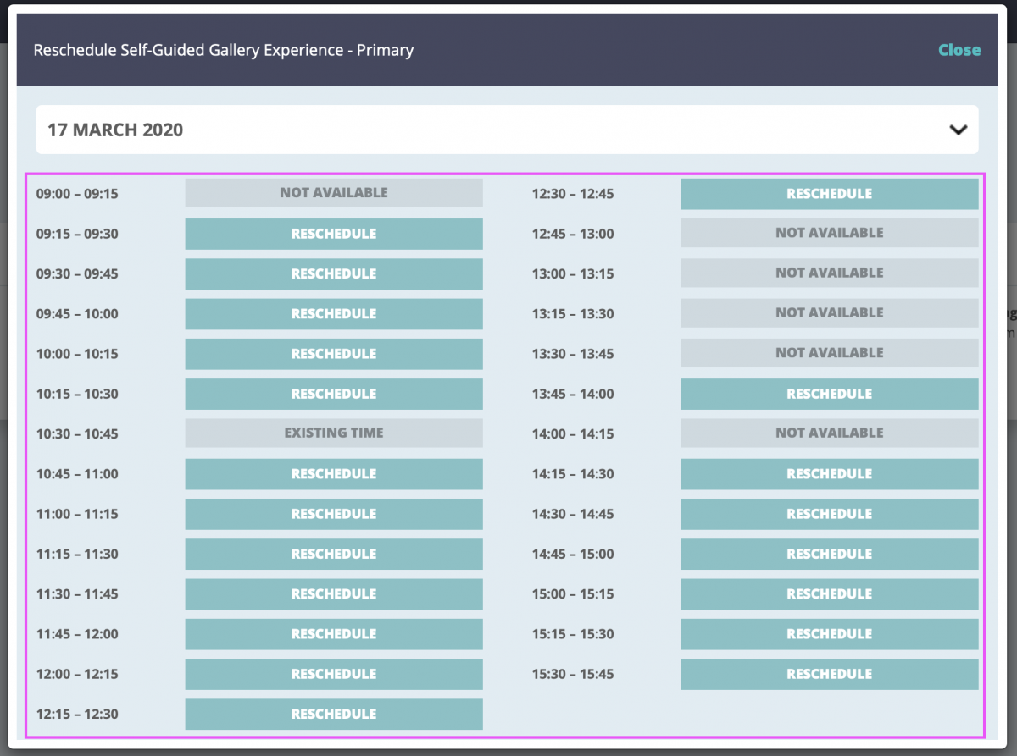The width and height of the screenshot is (1017, 756).
Task: Click Not Available for the 13:00 – 13:15 slot
Action: point(830,273)
